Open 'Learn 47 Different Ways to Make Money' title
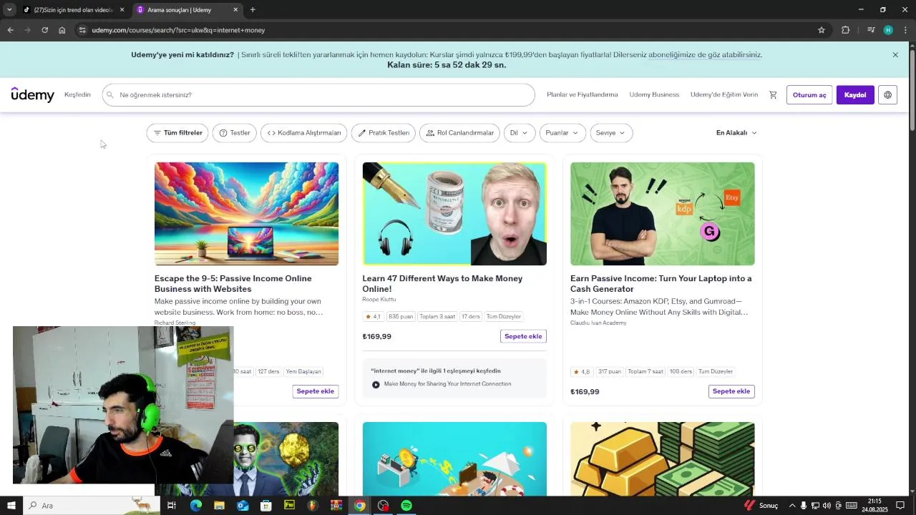916x515 pixels. (x=442, y=284)
